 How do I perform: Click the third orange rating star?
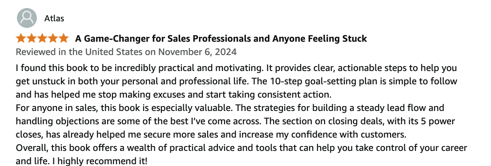point(42,39)
